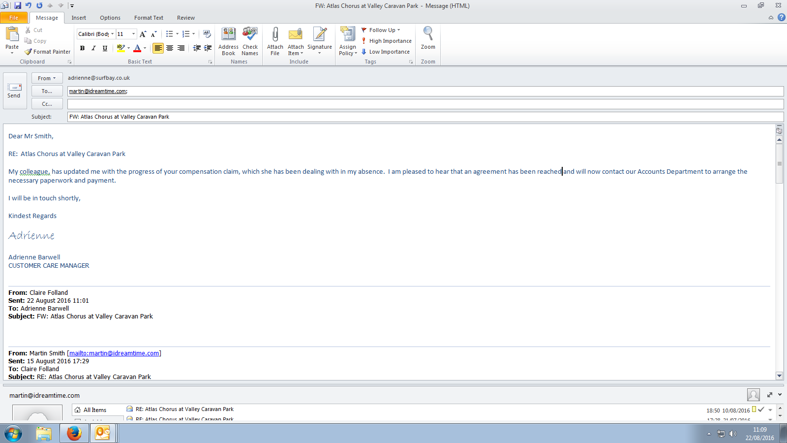The width and height of the screenshot is (787, 443).
Task: Click the To... recipients button
Action: [47, 91]
